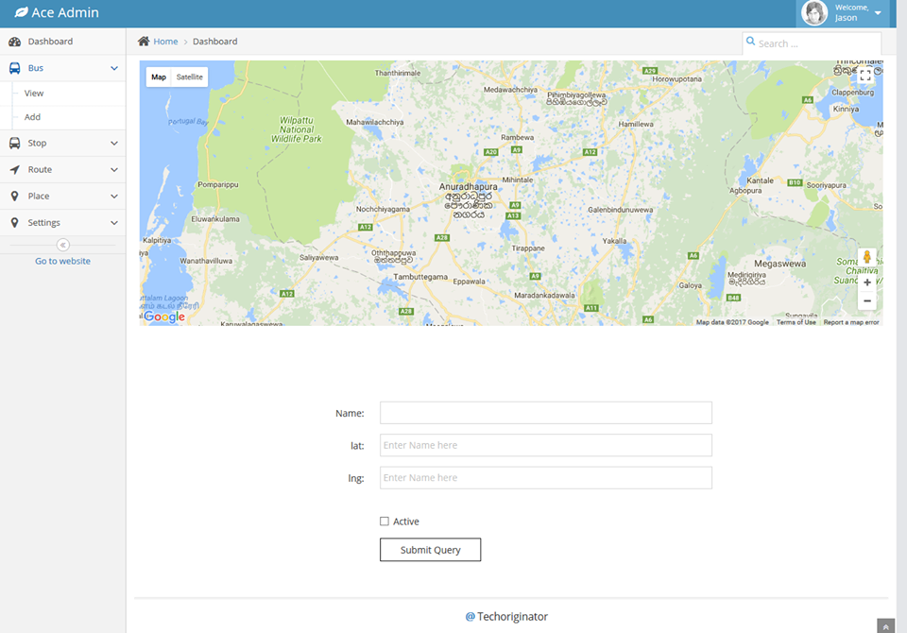Click Jason's user avatar photo
This screenshot has height=633, width=907.
coord(814,12)
